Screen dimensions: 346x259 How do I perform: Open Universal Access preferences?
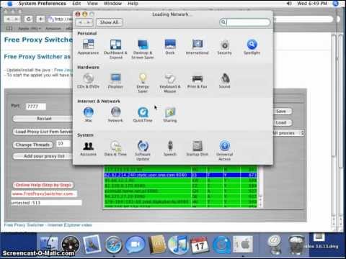(x=224, y=151)
